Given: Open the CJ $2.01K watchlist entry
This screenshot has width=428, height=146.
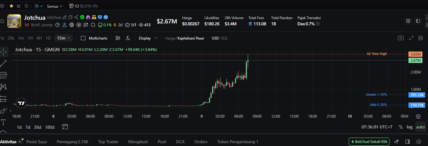Looking at the screenshot, I should [x=83, y=6].
